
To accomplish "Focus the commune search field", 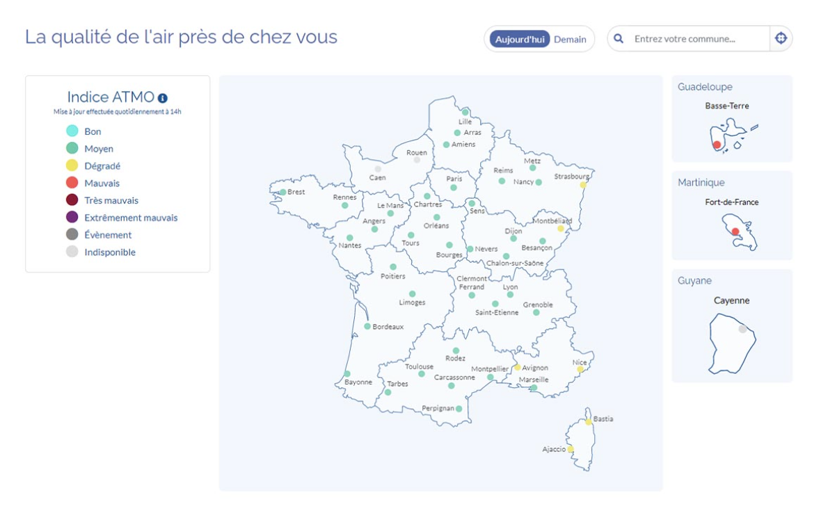I will 699,38.
